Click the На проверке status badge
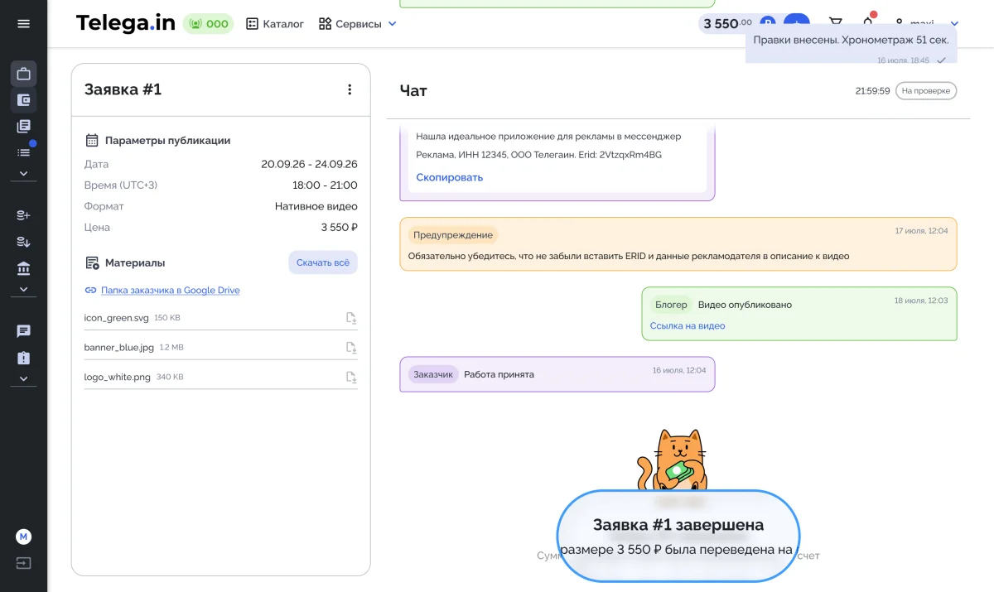 [x=926, y=91]
